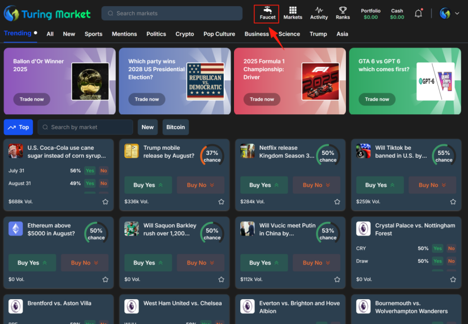Star the Ethereum above $5000 market
This screenshot has width=468, height=324.
pos(105,279)
